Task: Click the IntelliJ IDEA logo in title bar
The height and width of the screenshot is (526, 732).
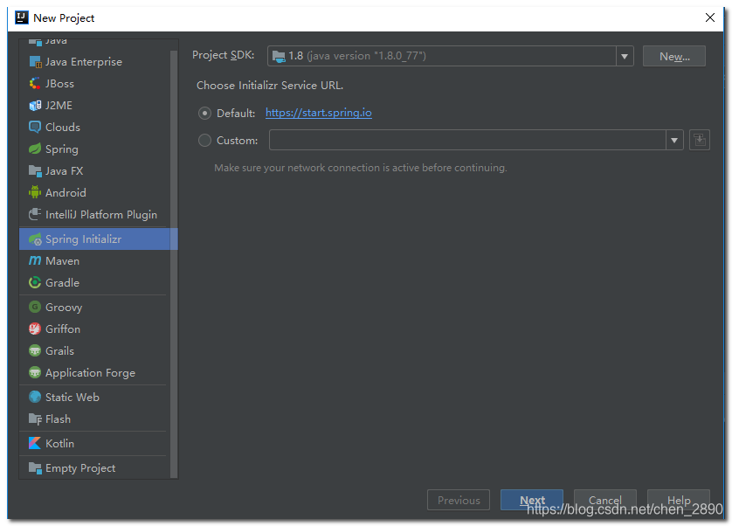Action: [x=22, y=17]
